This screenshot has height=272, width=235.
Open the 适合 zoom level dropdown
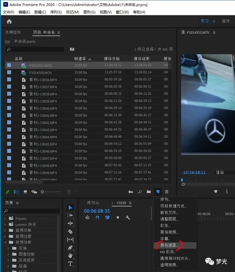pos(224,172)
